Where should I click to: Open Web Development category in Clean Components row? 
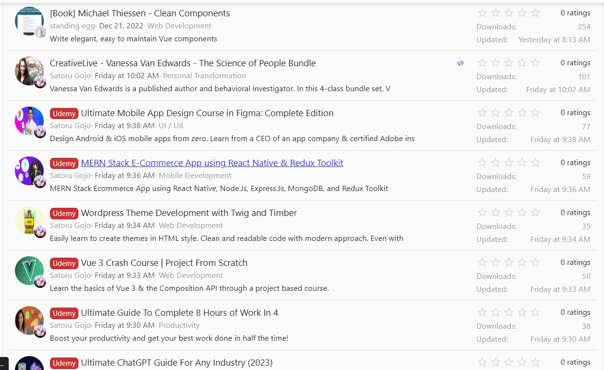(179, 26)
